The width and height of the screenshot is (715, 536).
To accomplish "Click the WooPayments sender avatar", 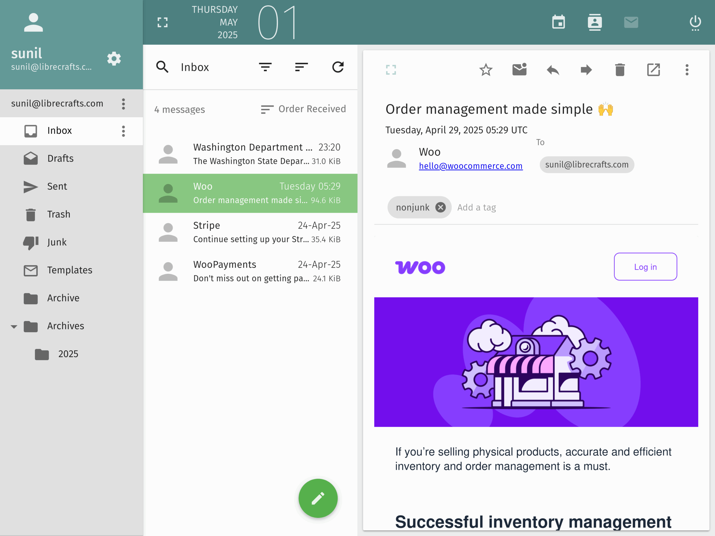I will pyautogui.click(x=168, y=271).
